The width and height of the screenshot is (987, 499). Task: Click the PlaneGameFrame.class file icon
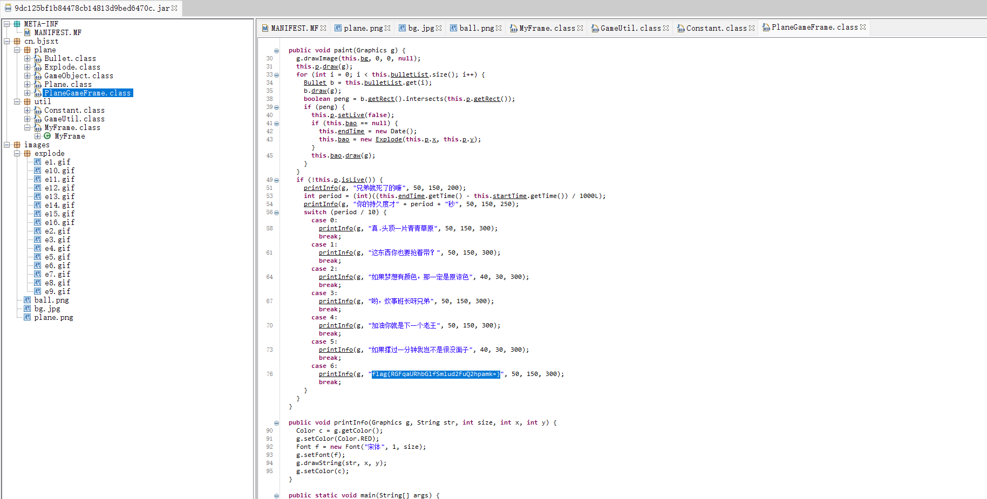[38, 93]
